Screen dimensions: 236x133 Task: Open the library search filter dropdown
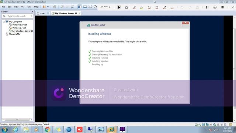click(x=31, y=16)
